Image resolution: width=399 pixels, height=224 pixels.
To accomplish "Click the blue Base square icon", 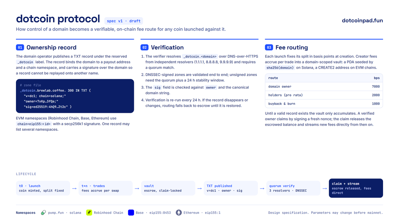I will tap(131, 212).
